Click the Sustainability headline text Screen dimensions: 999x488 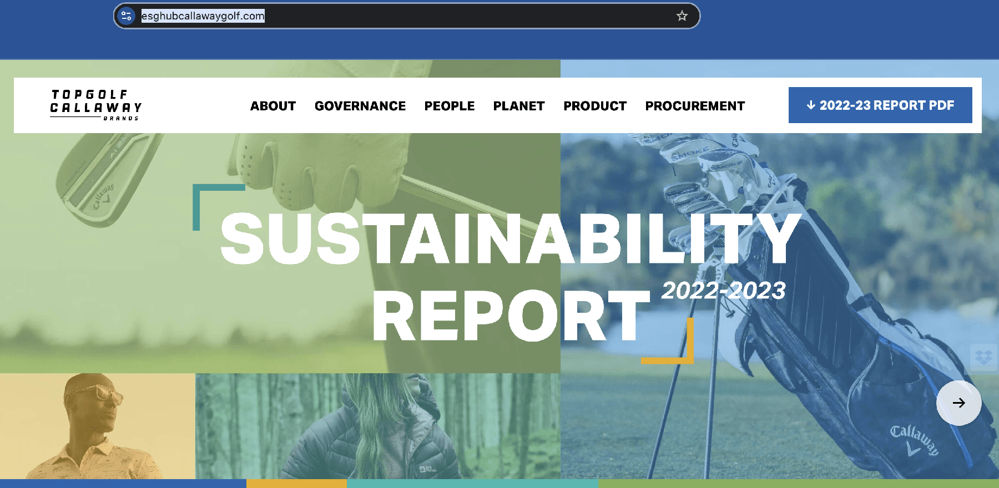pyautogui.click(x=511, y=239)
